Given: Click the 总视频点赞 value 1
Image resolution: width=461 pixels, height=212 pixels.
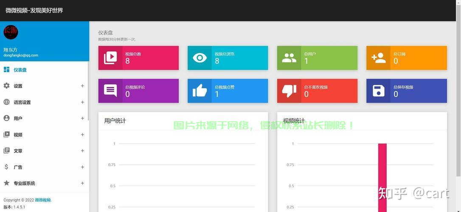Looking at the screenshot, I should [216, 94].
